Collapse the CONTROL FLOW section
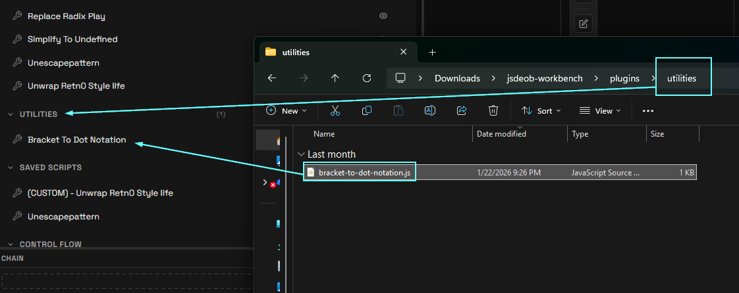 click(11, 244)
